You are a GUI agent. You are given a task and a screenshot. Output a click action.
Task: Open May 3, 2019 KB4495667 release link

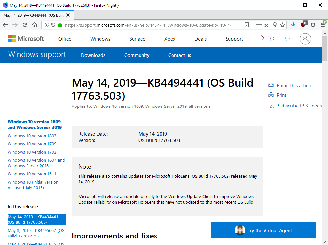(x=36, y=233)
